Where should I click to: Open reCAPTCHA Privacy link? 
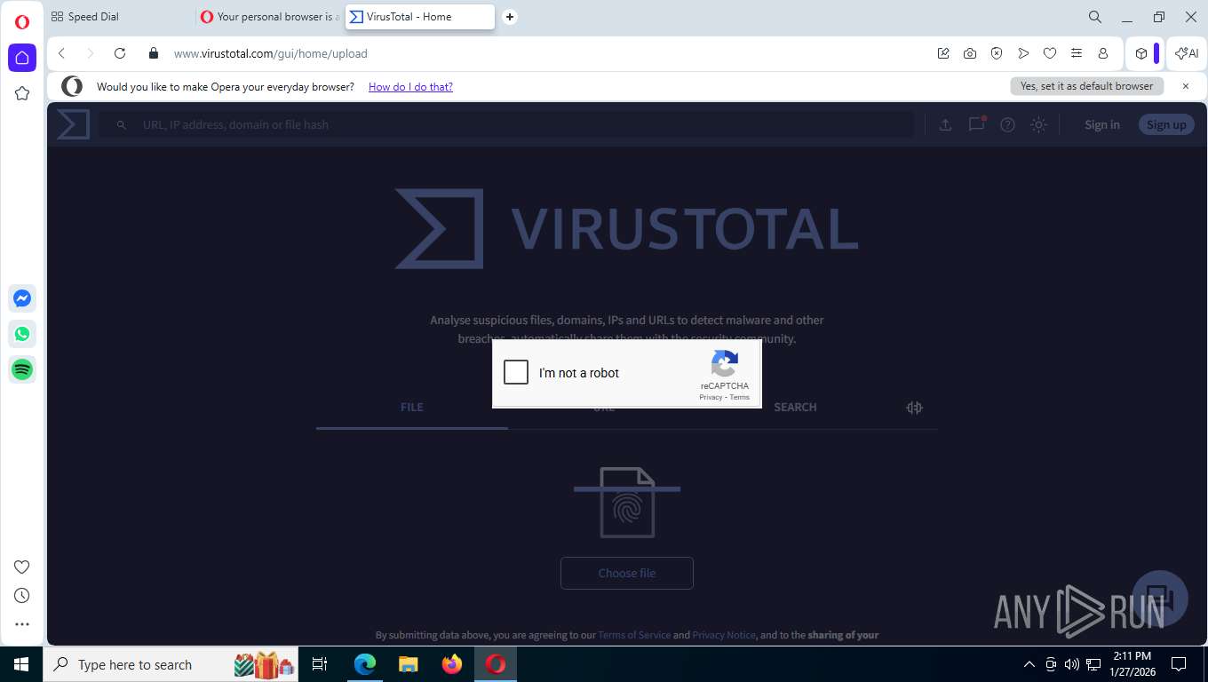(711, 397)
